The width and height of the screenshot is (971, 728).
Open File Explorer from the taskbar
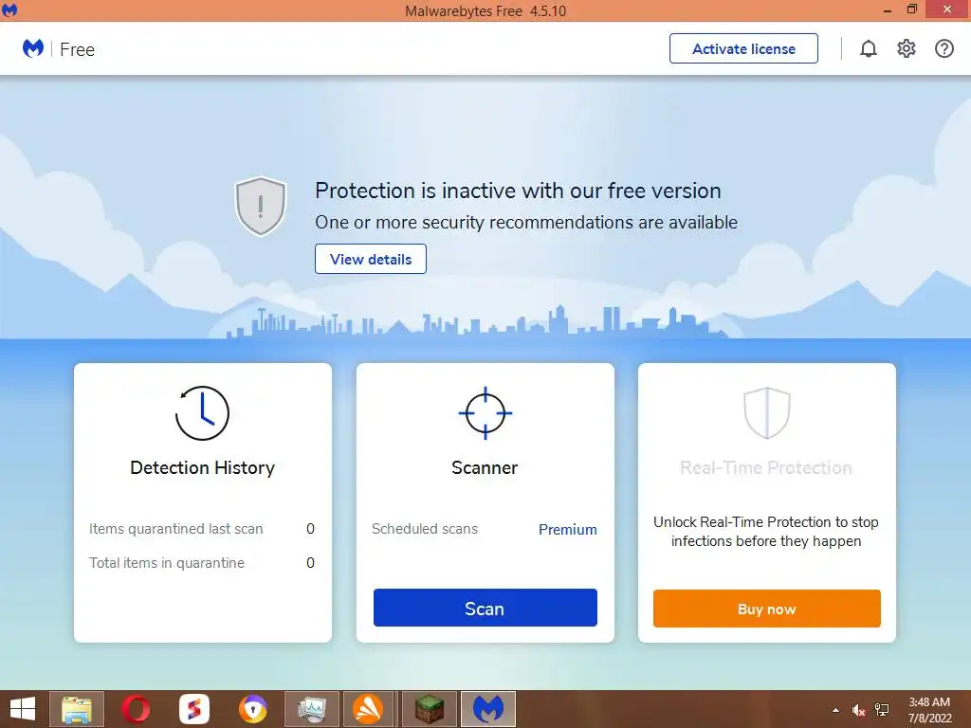[x=77, y=709]
